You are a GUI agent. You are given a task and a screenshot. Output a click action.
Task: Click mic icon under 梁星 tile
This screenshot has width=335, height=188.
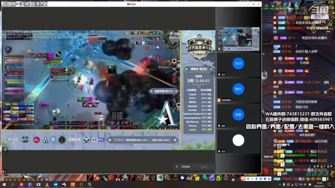point(219,126)
